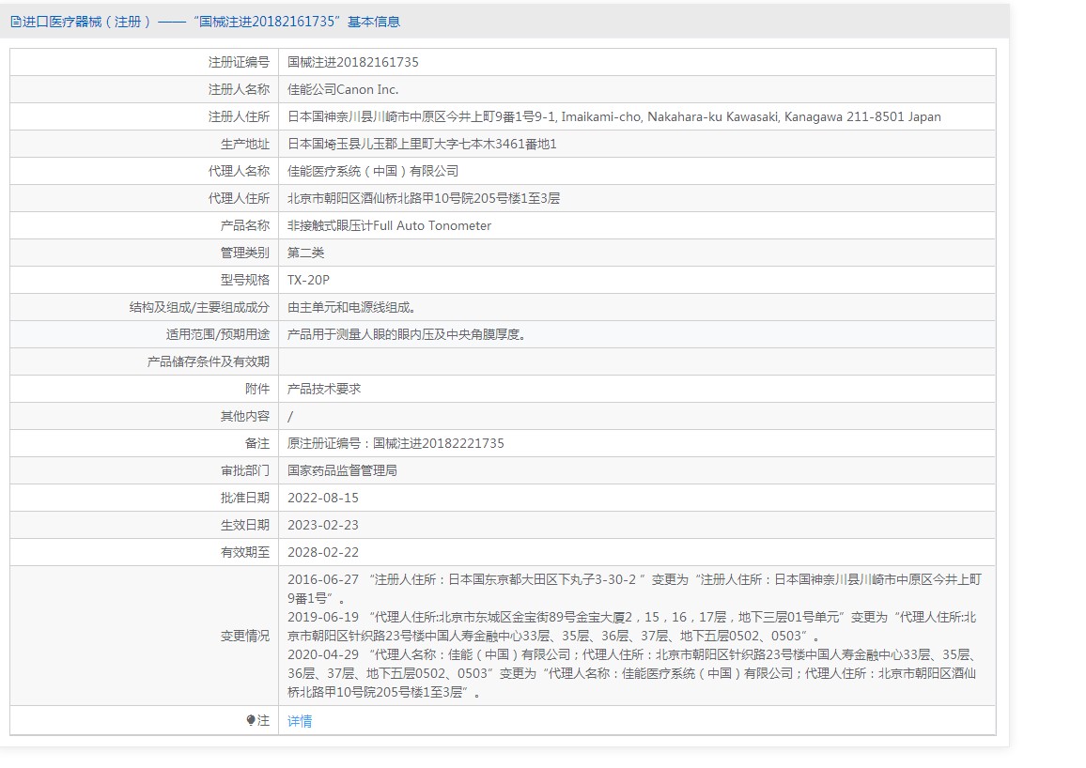This screenshot has width=1086, height=768.
Task: Click the approving authority 国家药品监督管理局
Action: [342, 470]
